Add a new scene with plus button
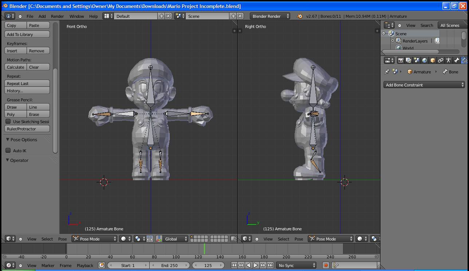This screenshot has width=469, height=271. click(x=233, y=16)
